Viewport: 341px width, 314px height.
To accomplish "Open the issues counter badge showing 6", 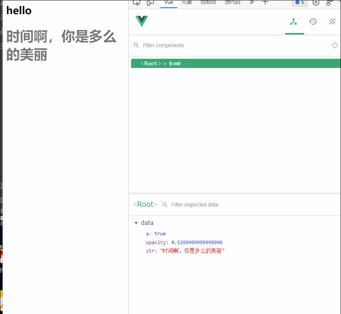I will click(300, 3).
